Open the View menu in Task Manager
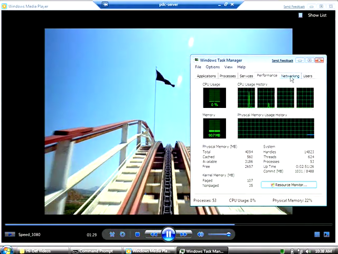338x254 pixels. tap(228, 67)
